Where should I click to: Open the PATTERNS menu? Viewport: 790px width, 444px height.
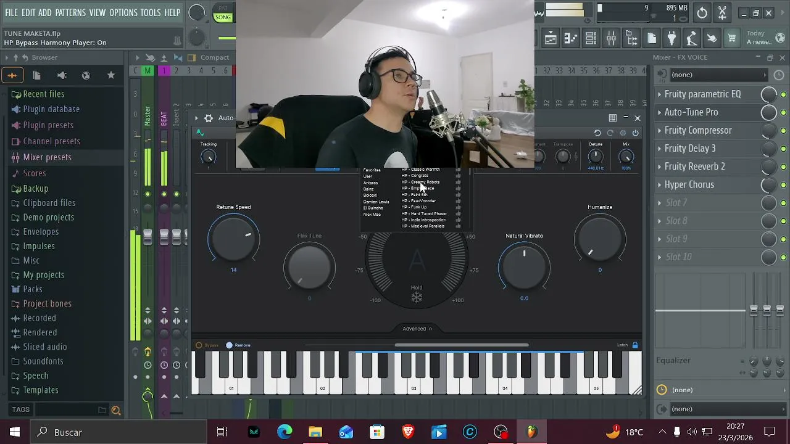(x=70, y=12)
